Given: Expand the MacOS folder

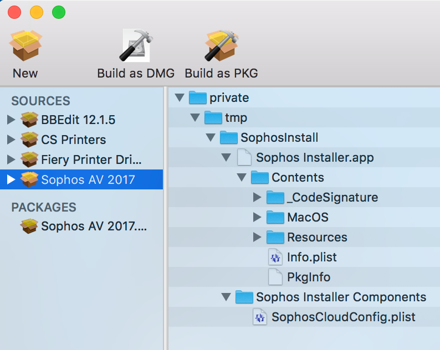Looking at the screenshot, I should (x=257, y=217).
